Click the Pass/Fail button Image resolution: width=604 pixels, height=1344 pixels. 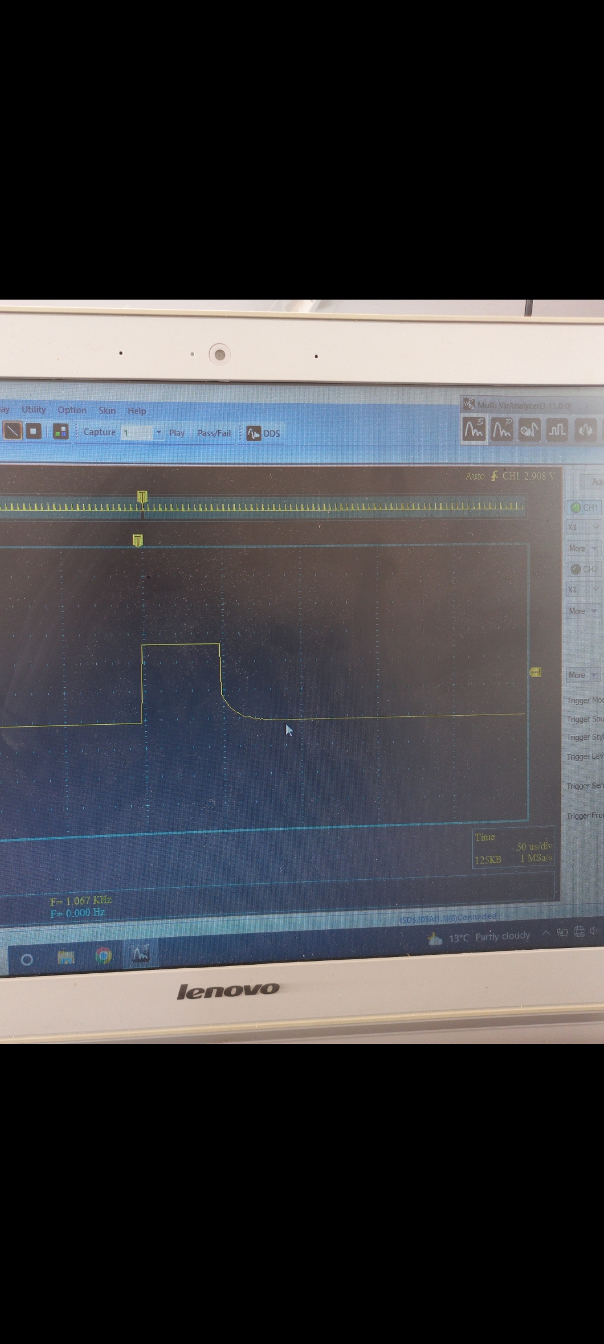pyautogui.click(x=214, y=433)
